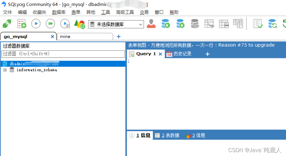Click inside the query editor area
Viewport: 286px width, 156px height.
coord(206,94)
